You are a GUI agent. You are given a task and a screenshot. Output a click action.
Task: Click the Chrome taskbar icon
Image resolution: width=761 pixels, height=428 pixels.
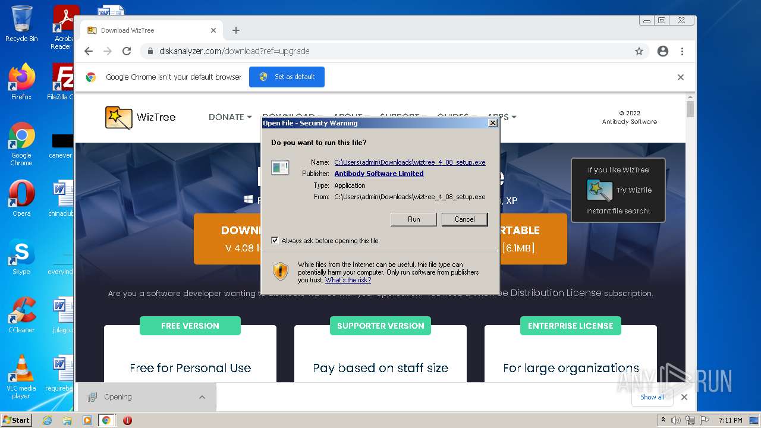(106, 420)
